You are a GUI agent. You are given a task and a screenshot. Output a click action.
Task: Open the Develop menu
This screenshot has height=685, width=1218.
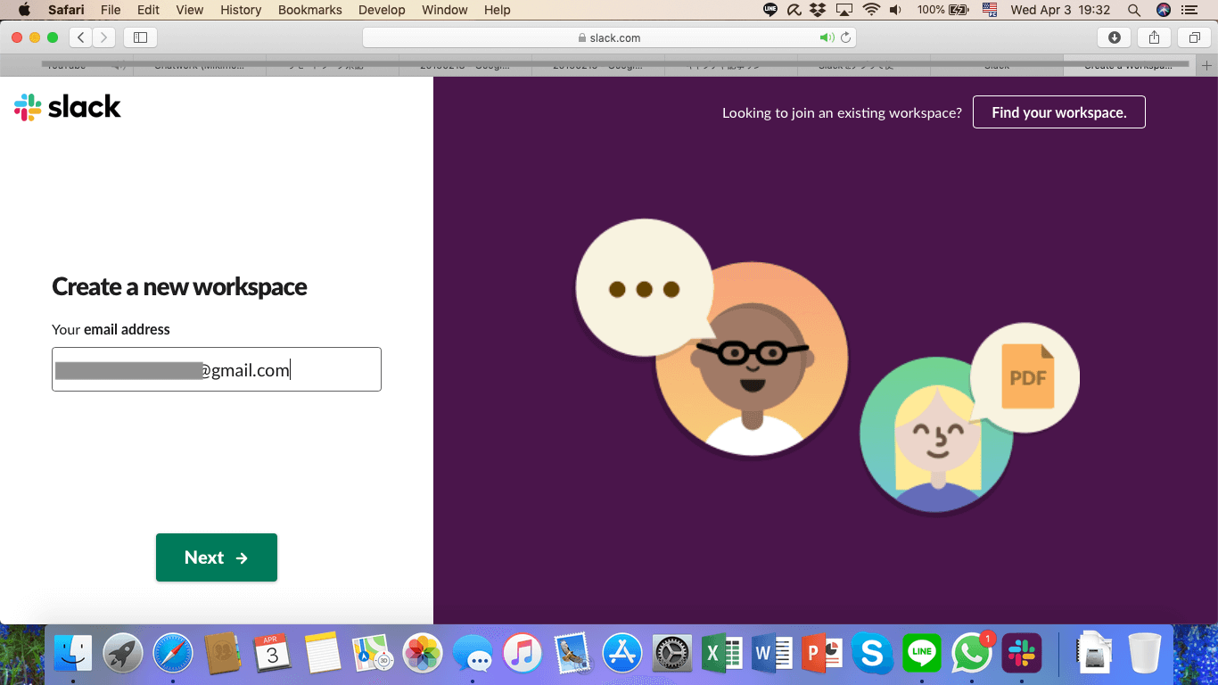pyautogui.click(x=382, y=10)
